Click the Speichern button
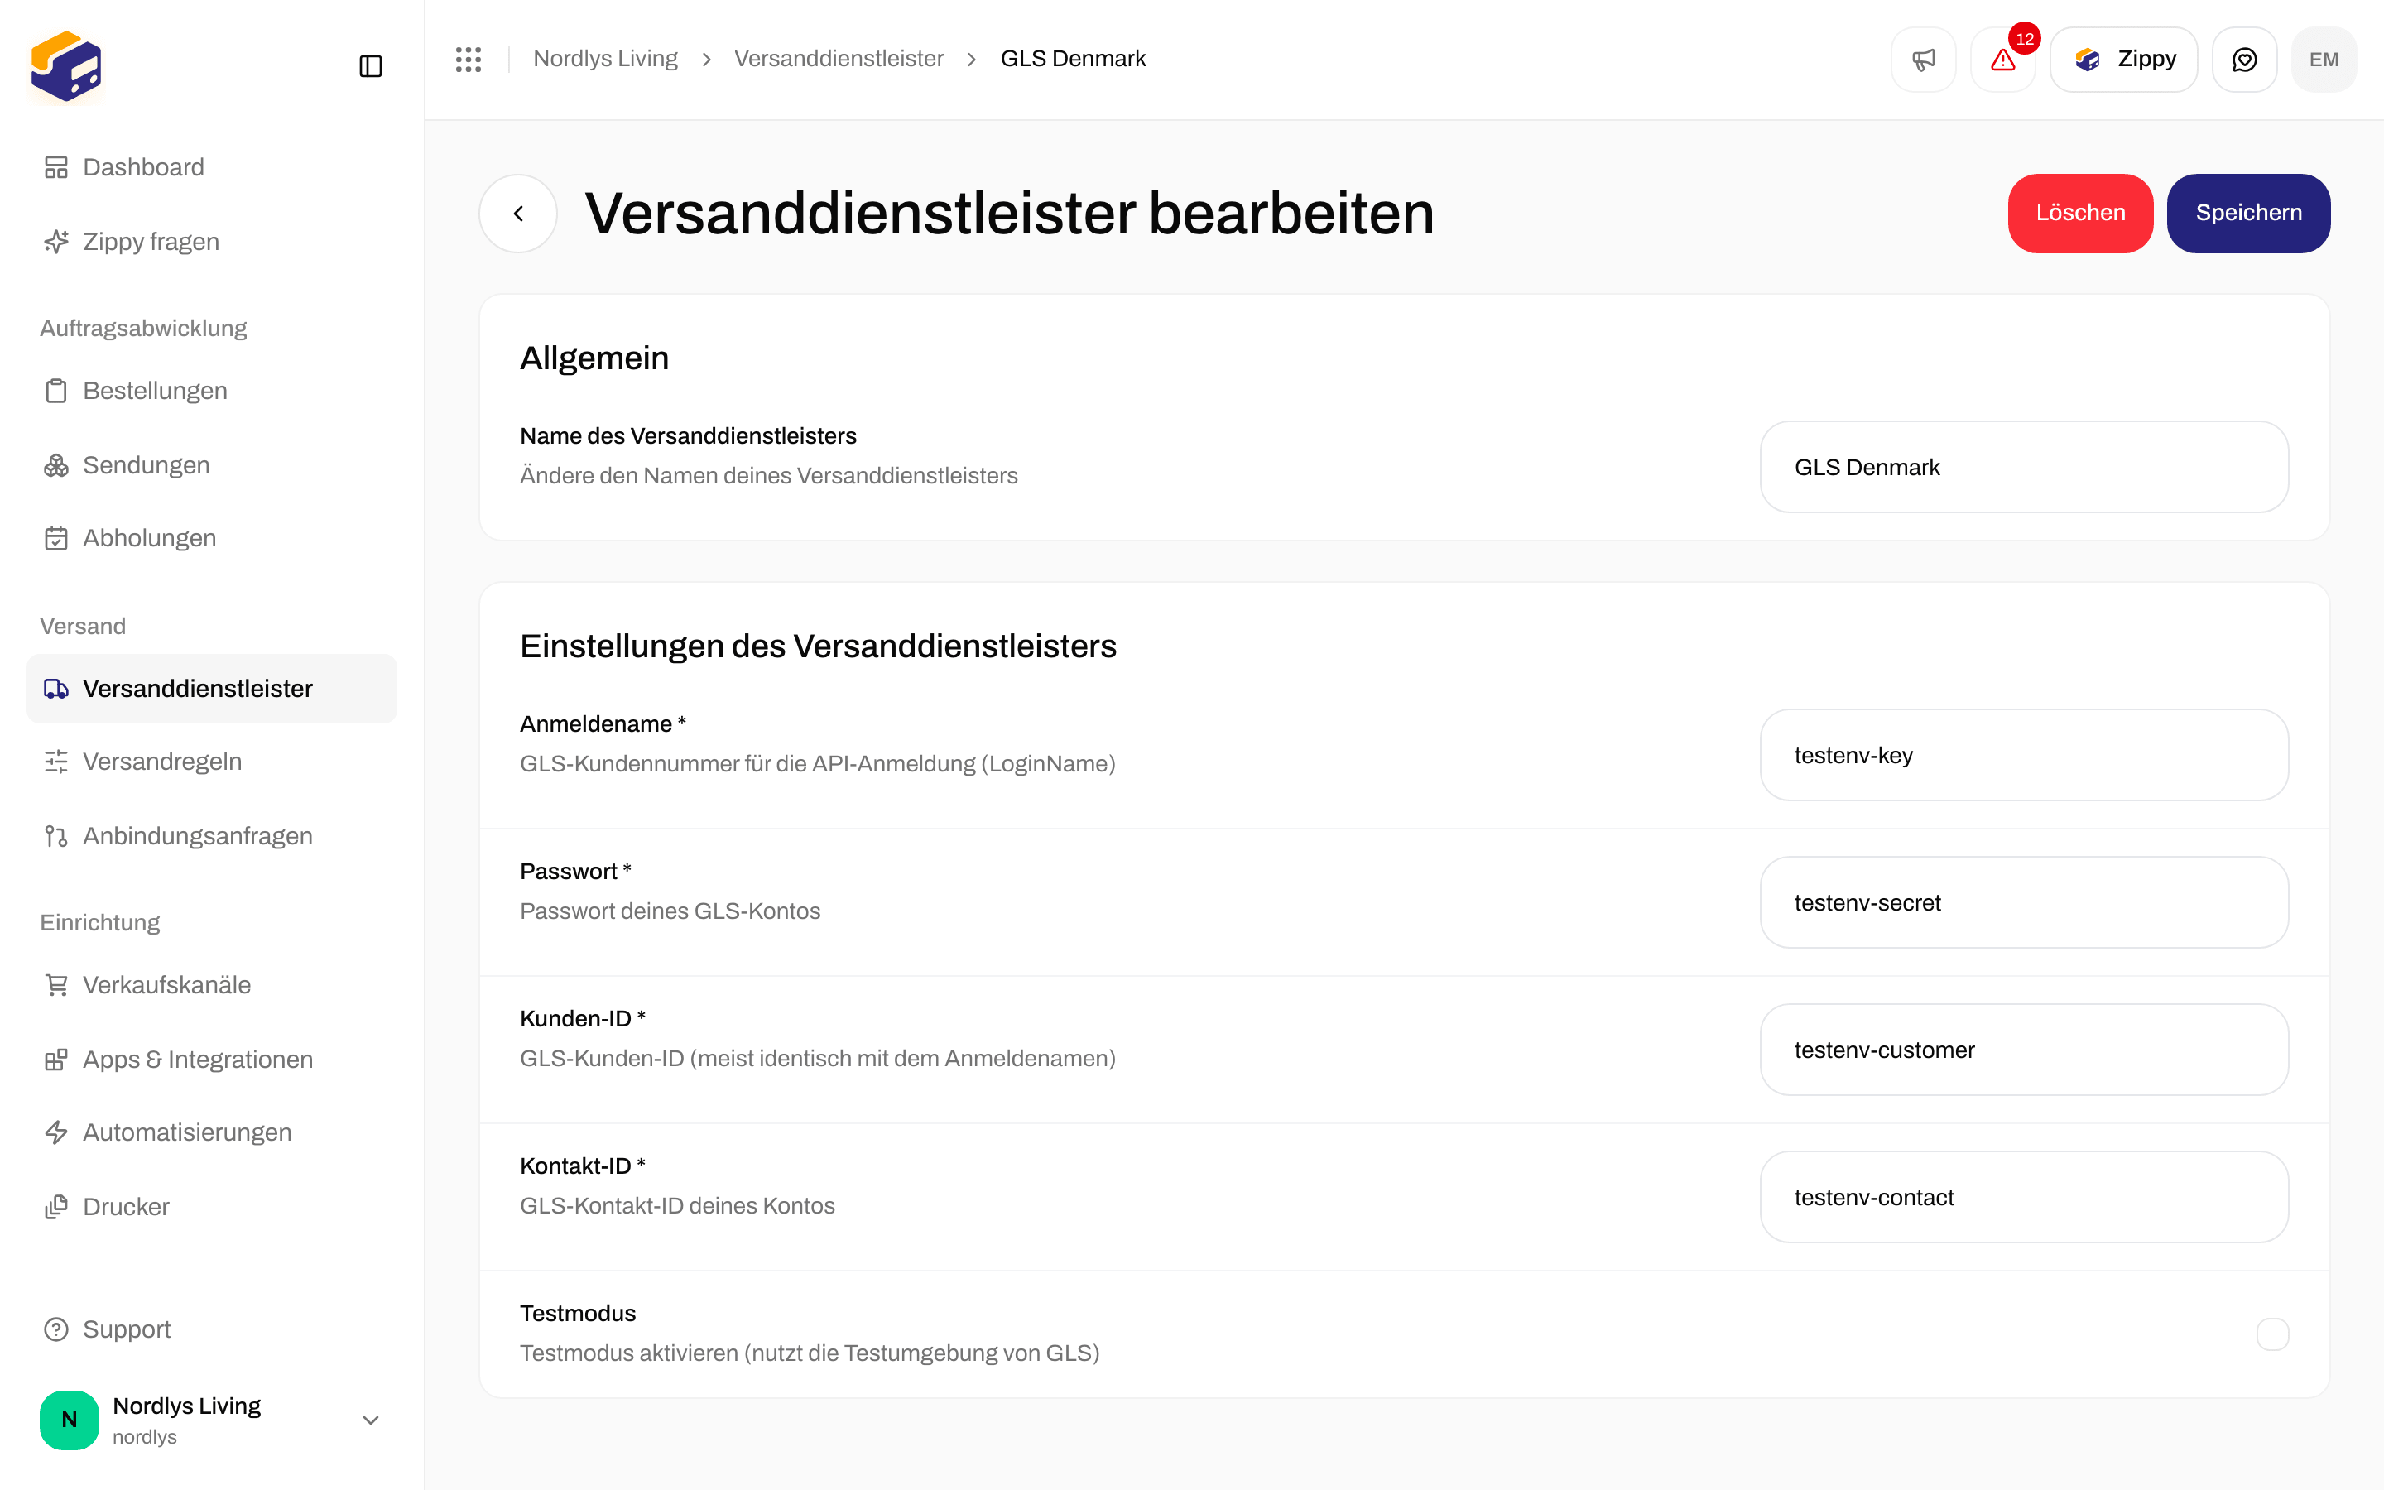 tap(2248, 213)
